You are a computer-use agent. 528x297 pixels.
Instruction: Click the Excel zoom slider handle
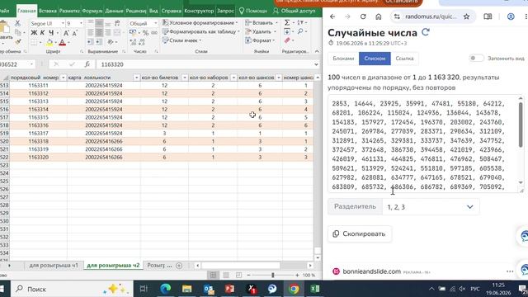[273, 275]
